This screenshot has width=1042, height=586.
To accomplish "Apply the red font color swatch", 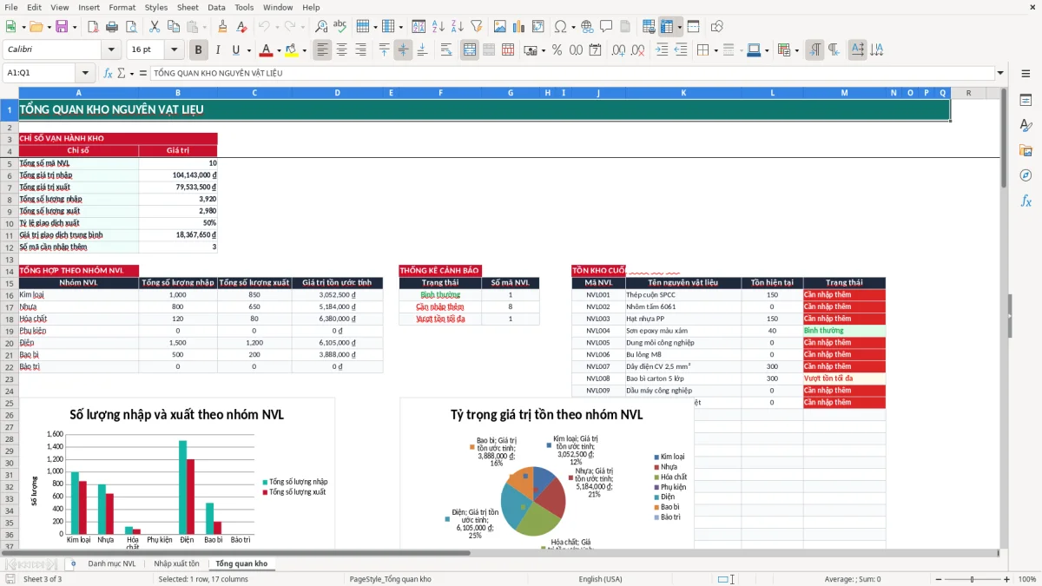I will pyautogui.click(x=266, y=50).
